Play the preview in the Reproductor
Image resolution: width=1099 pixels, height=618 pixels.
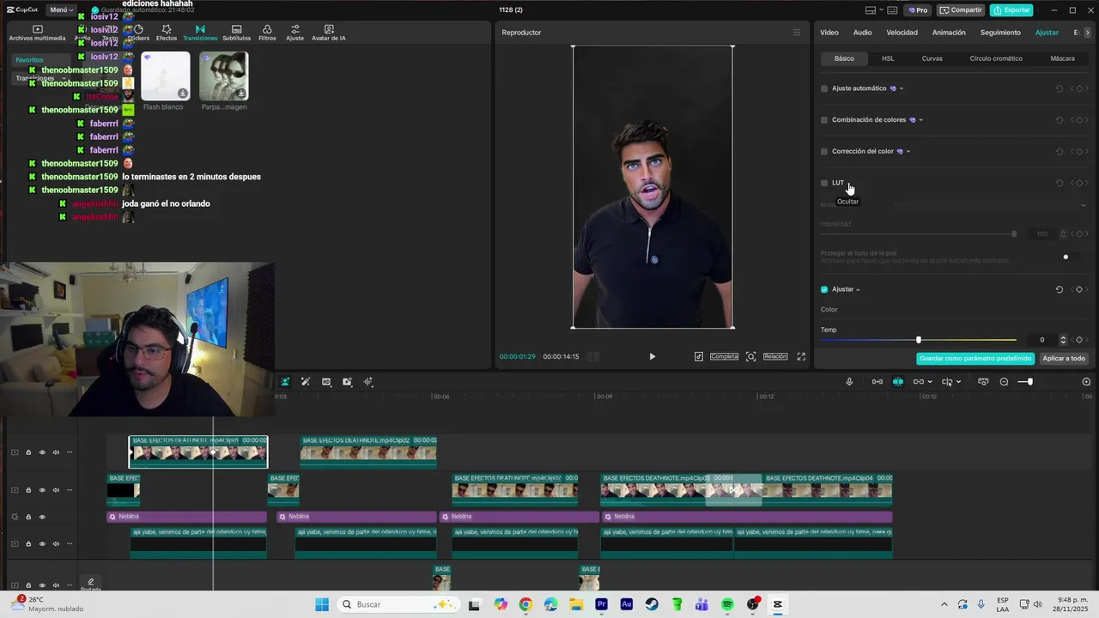[x=652, y=356]
